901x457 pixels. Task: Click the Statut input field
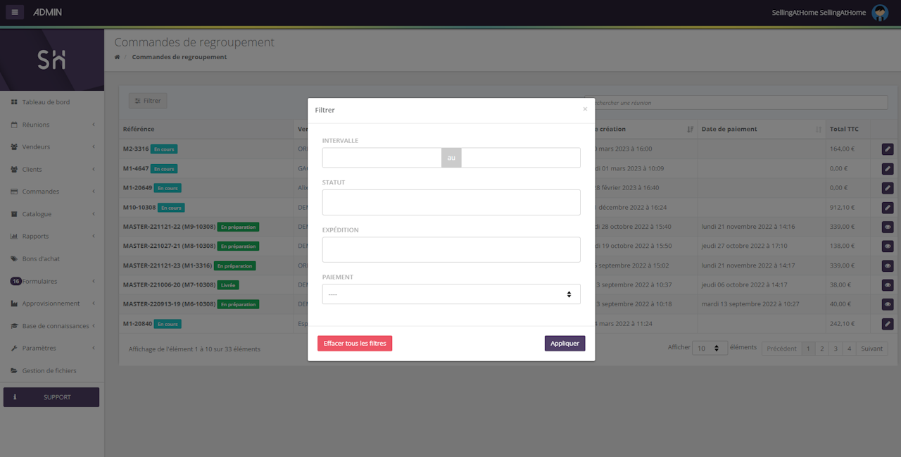(x=451, y=202)
